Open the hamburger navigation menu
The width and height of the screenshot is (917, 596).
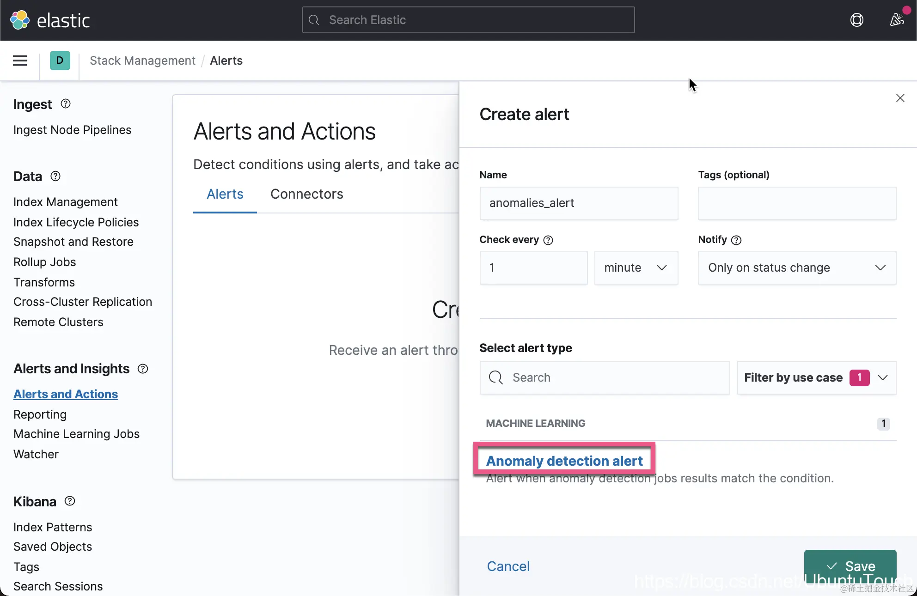point(19,61)
